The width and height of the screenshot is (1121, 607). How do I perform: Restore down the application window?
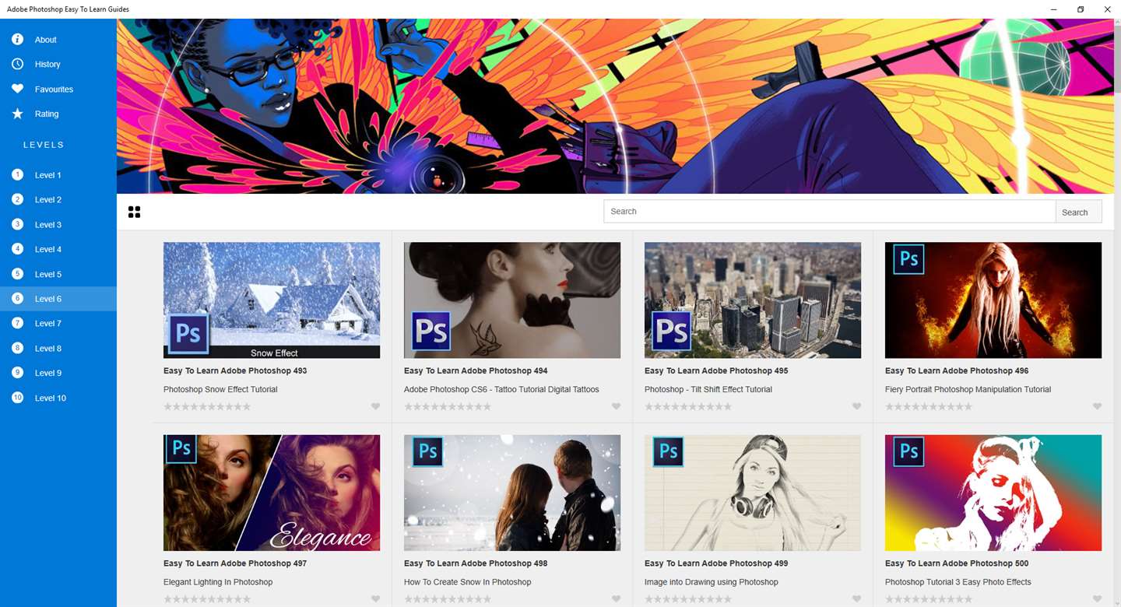[x=1081, y=9]
